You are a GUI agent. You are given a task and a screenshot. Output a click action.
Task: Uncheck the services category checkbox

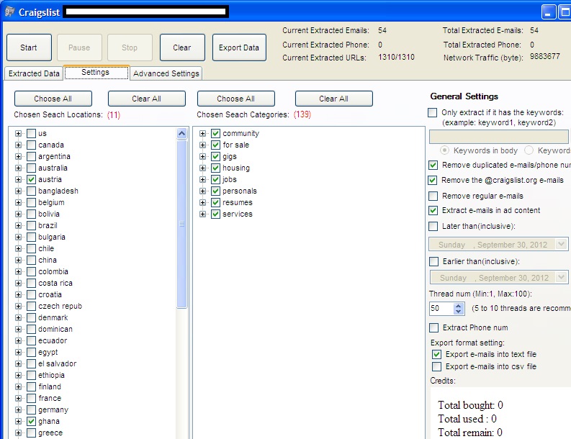[215, 214]
